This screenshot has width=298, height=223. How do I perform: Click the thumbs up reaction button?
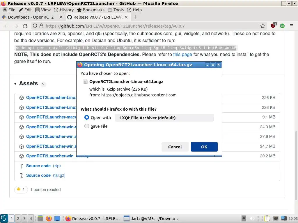click(x=21, y=189)
